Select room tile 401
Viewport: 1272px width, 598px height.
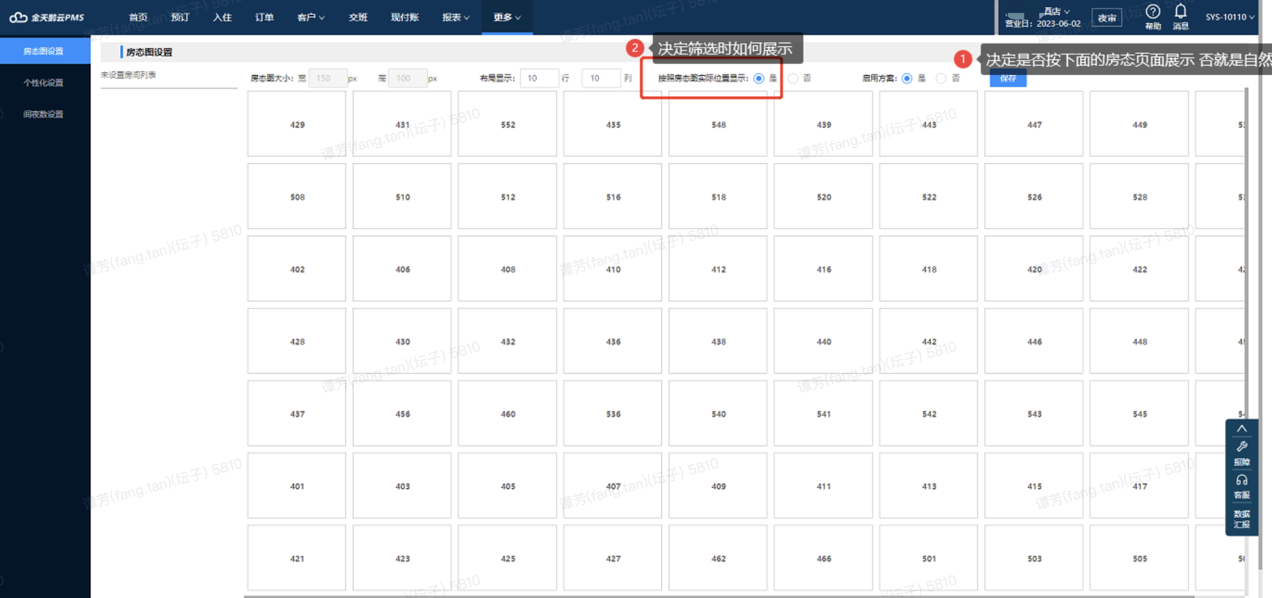297,486
